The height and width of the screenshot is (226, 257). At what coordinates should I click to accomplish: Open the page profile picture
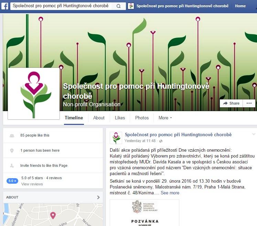click(x=34, y=94)
